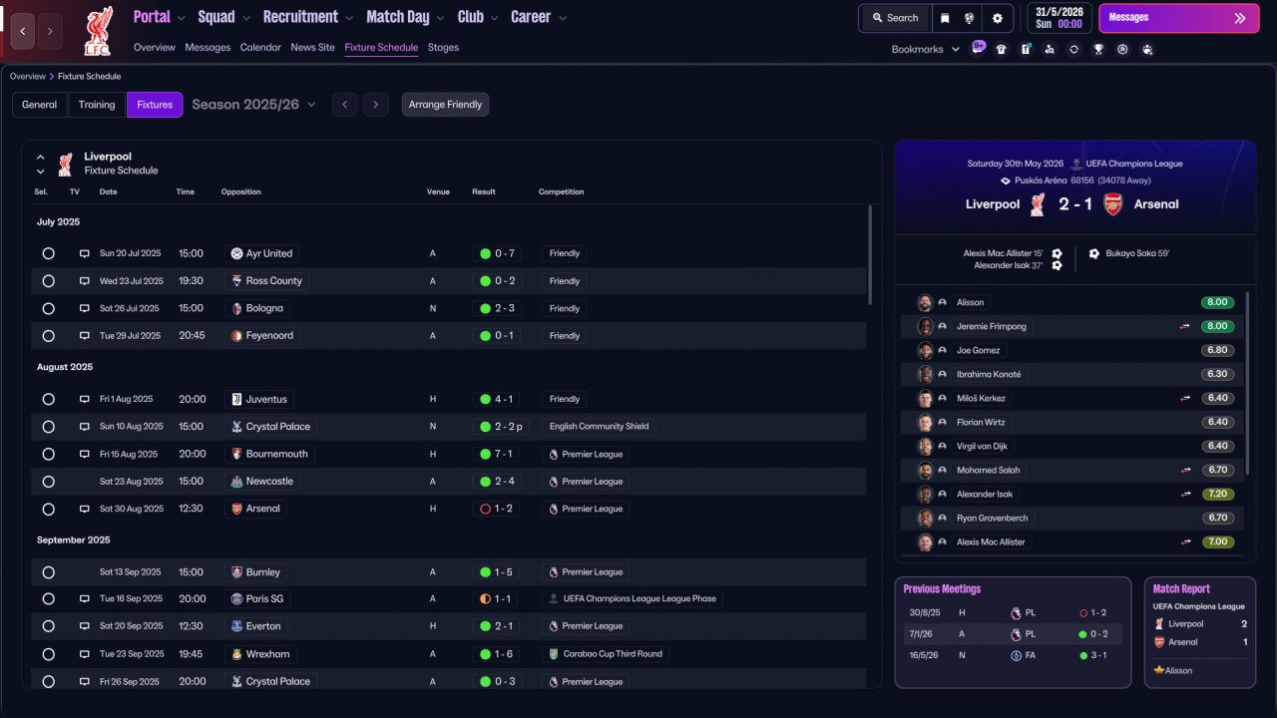Click the Paris SG club badge
Image resolution: width=1277 pixels, height=718 pixels.
pos(236,599)
